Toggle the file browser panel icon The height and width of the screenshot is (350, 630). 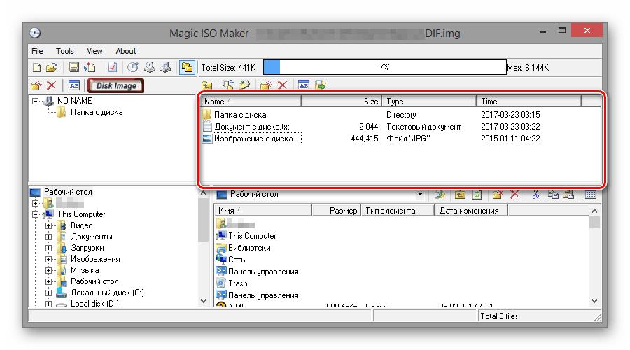pos(187,67)
